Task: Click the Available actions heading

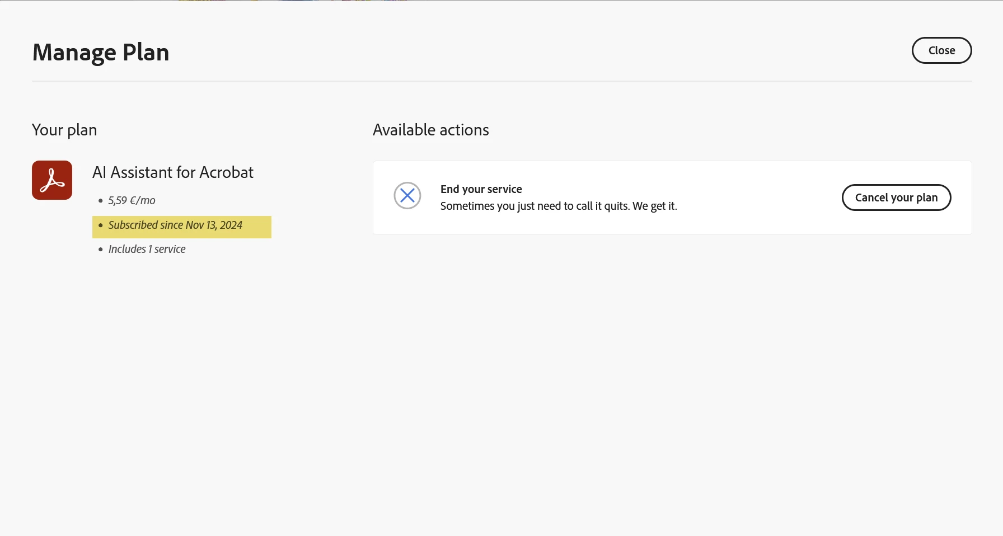Action: [430, 130]
